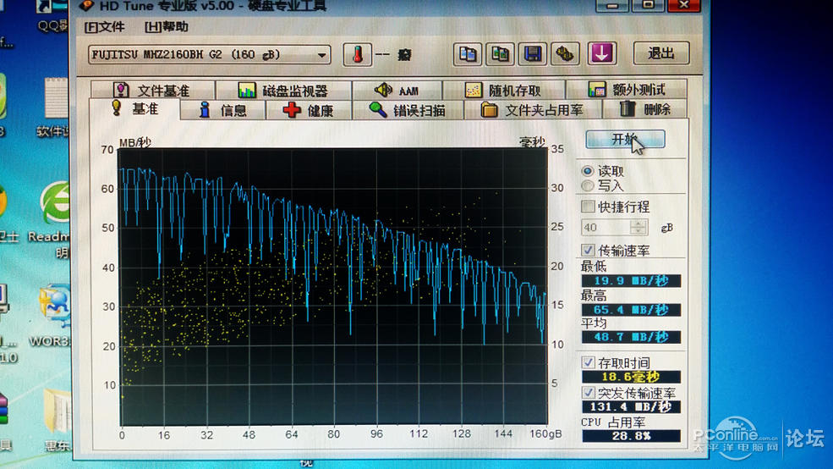Click the access time value 18.6毫秒
Image resolution: width=833 pixels, height=469 pixels.
tap(631, 377)
